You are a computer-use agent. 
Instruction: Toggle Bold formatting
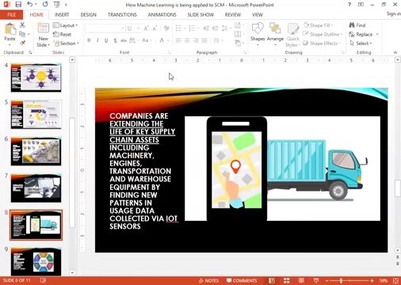[x=89, y=40]
